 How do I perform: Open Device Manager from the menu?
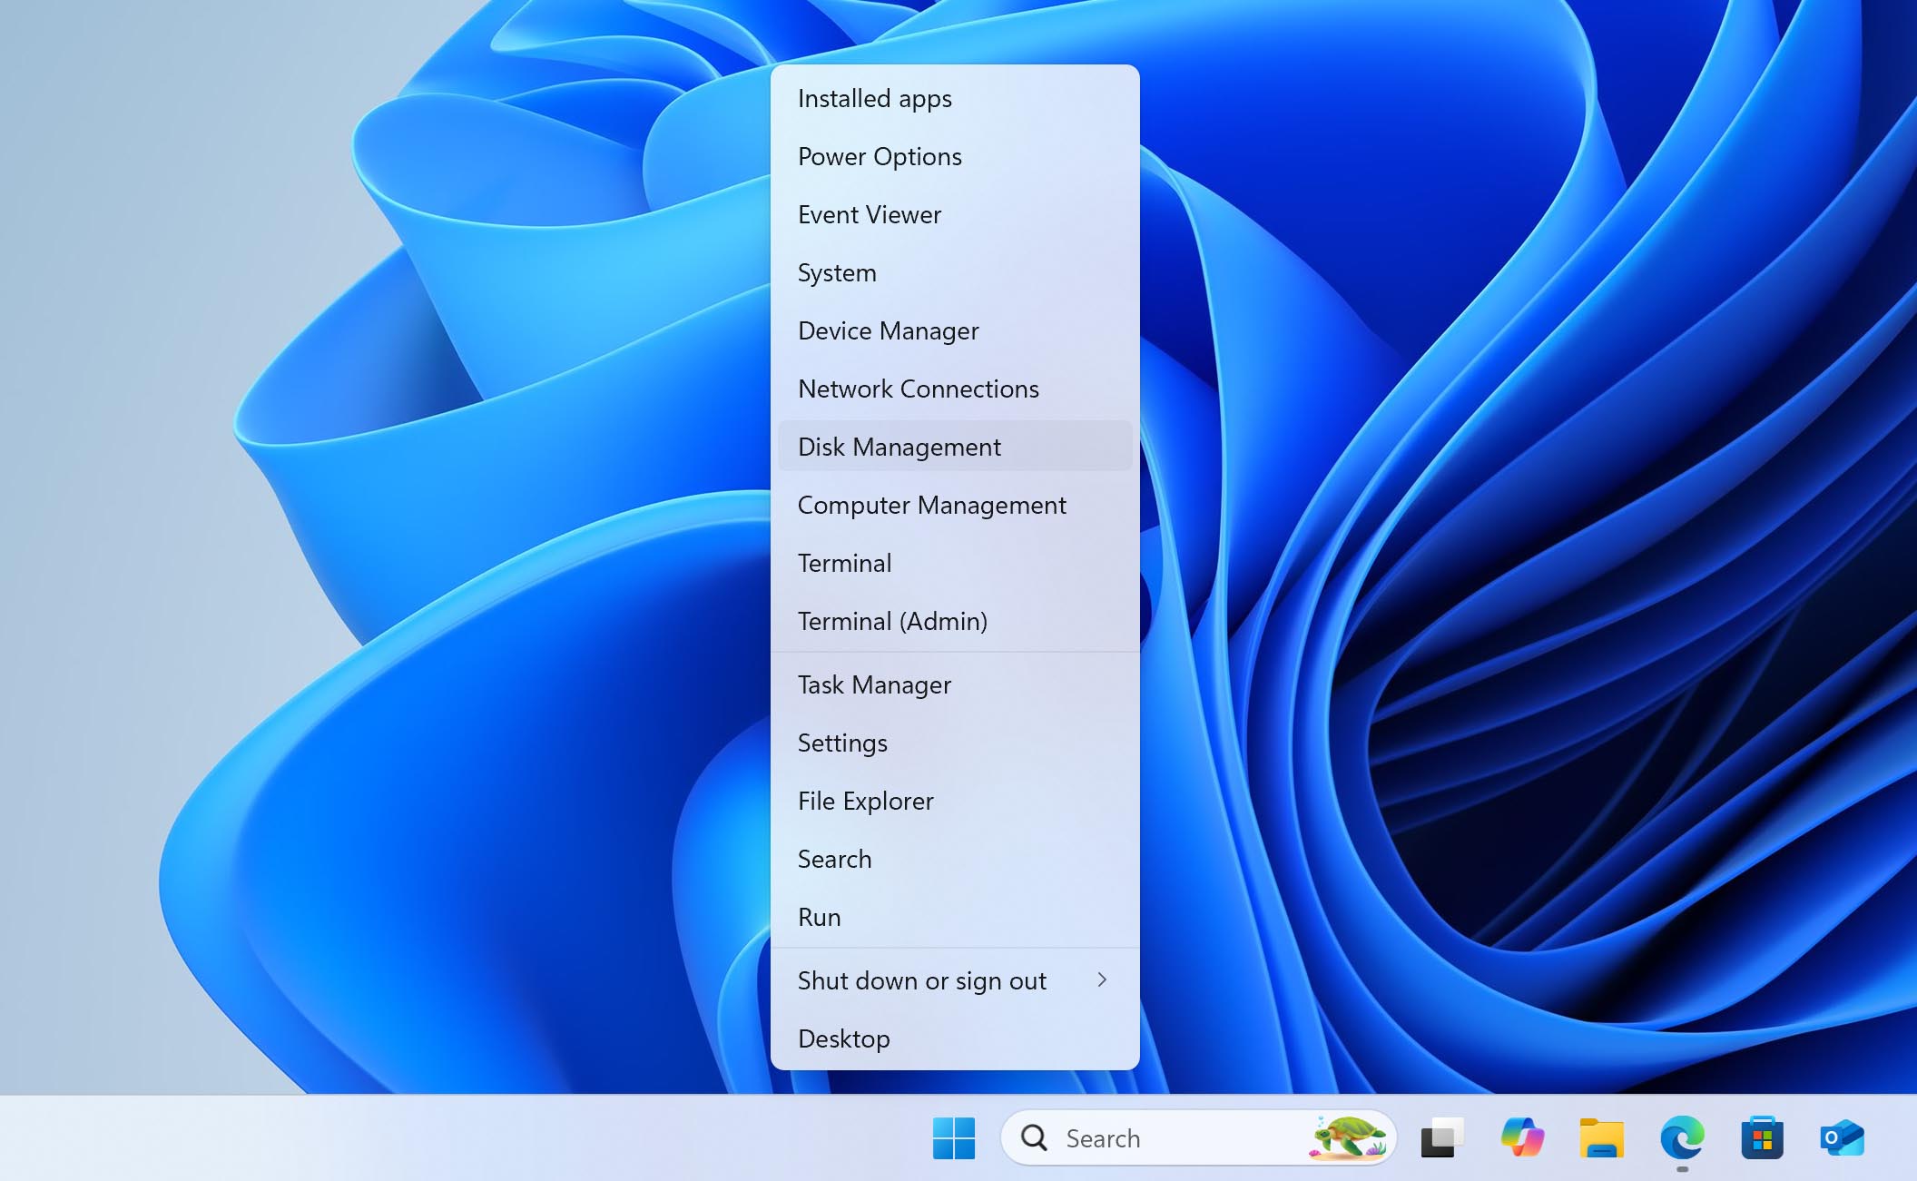click(955, 330)
